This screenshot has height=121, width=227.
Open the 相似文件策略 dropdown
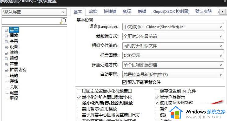coord(173,46)
